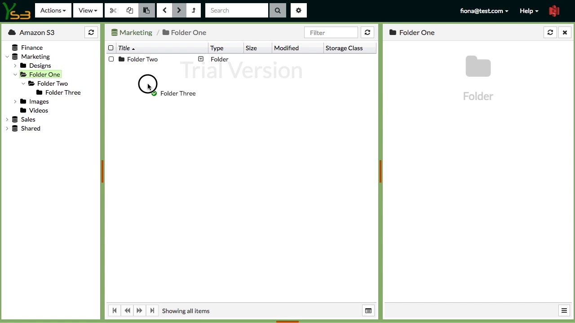The height and width of the screenshot is (323, 575).
Task: Click the 'Folder' type cell of Folder Two
Action: pos(220,59)
